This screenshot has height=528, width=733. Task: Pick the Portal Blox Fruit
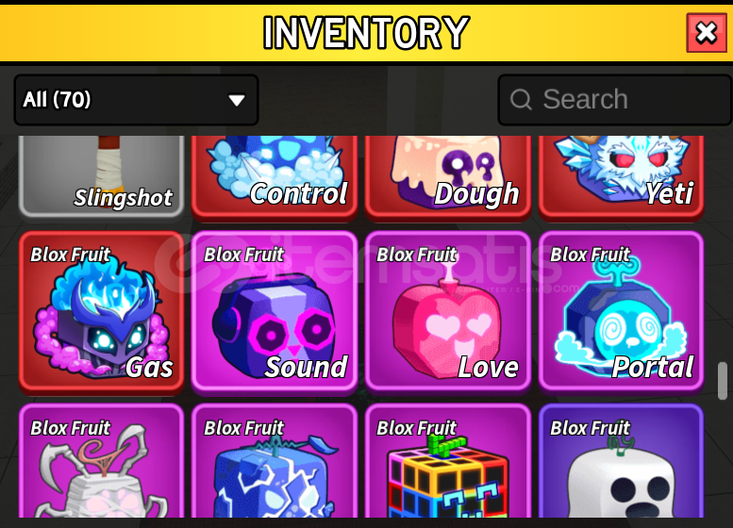pyautogui.click(x=621, y=311)
